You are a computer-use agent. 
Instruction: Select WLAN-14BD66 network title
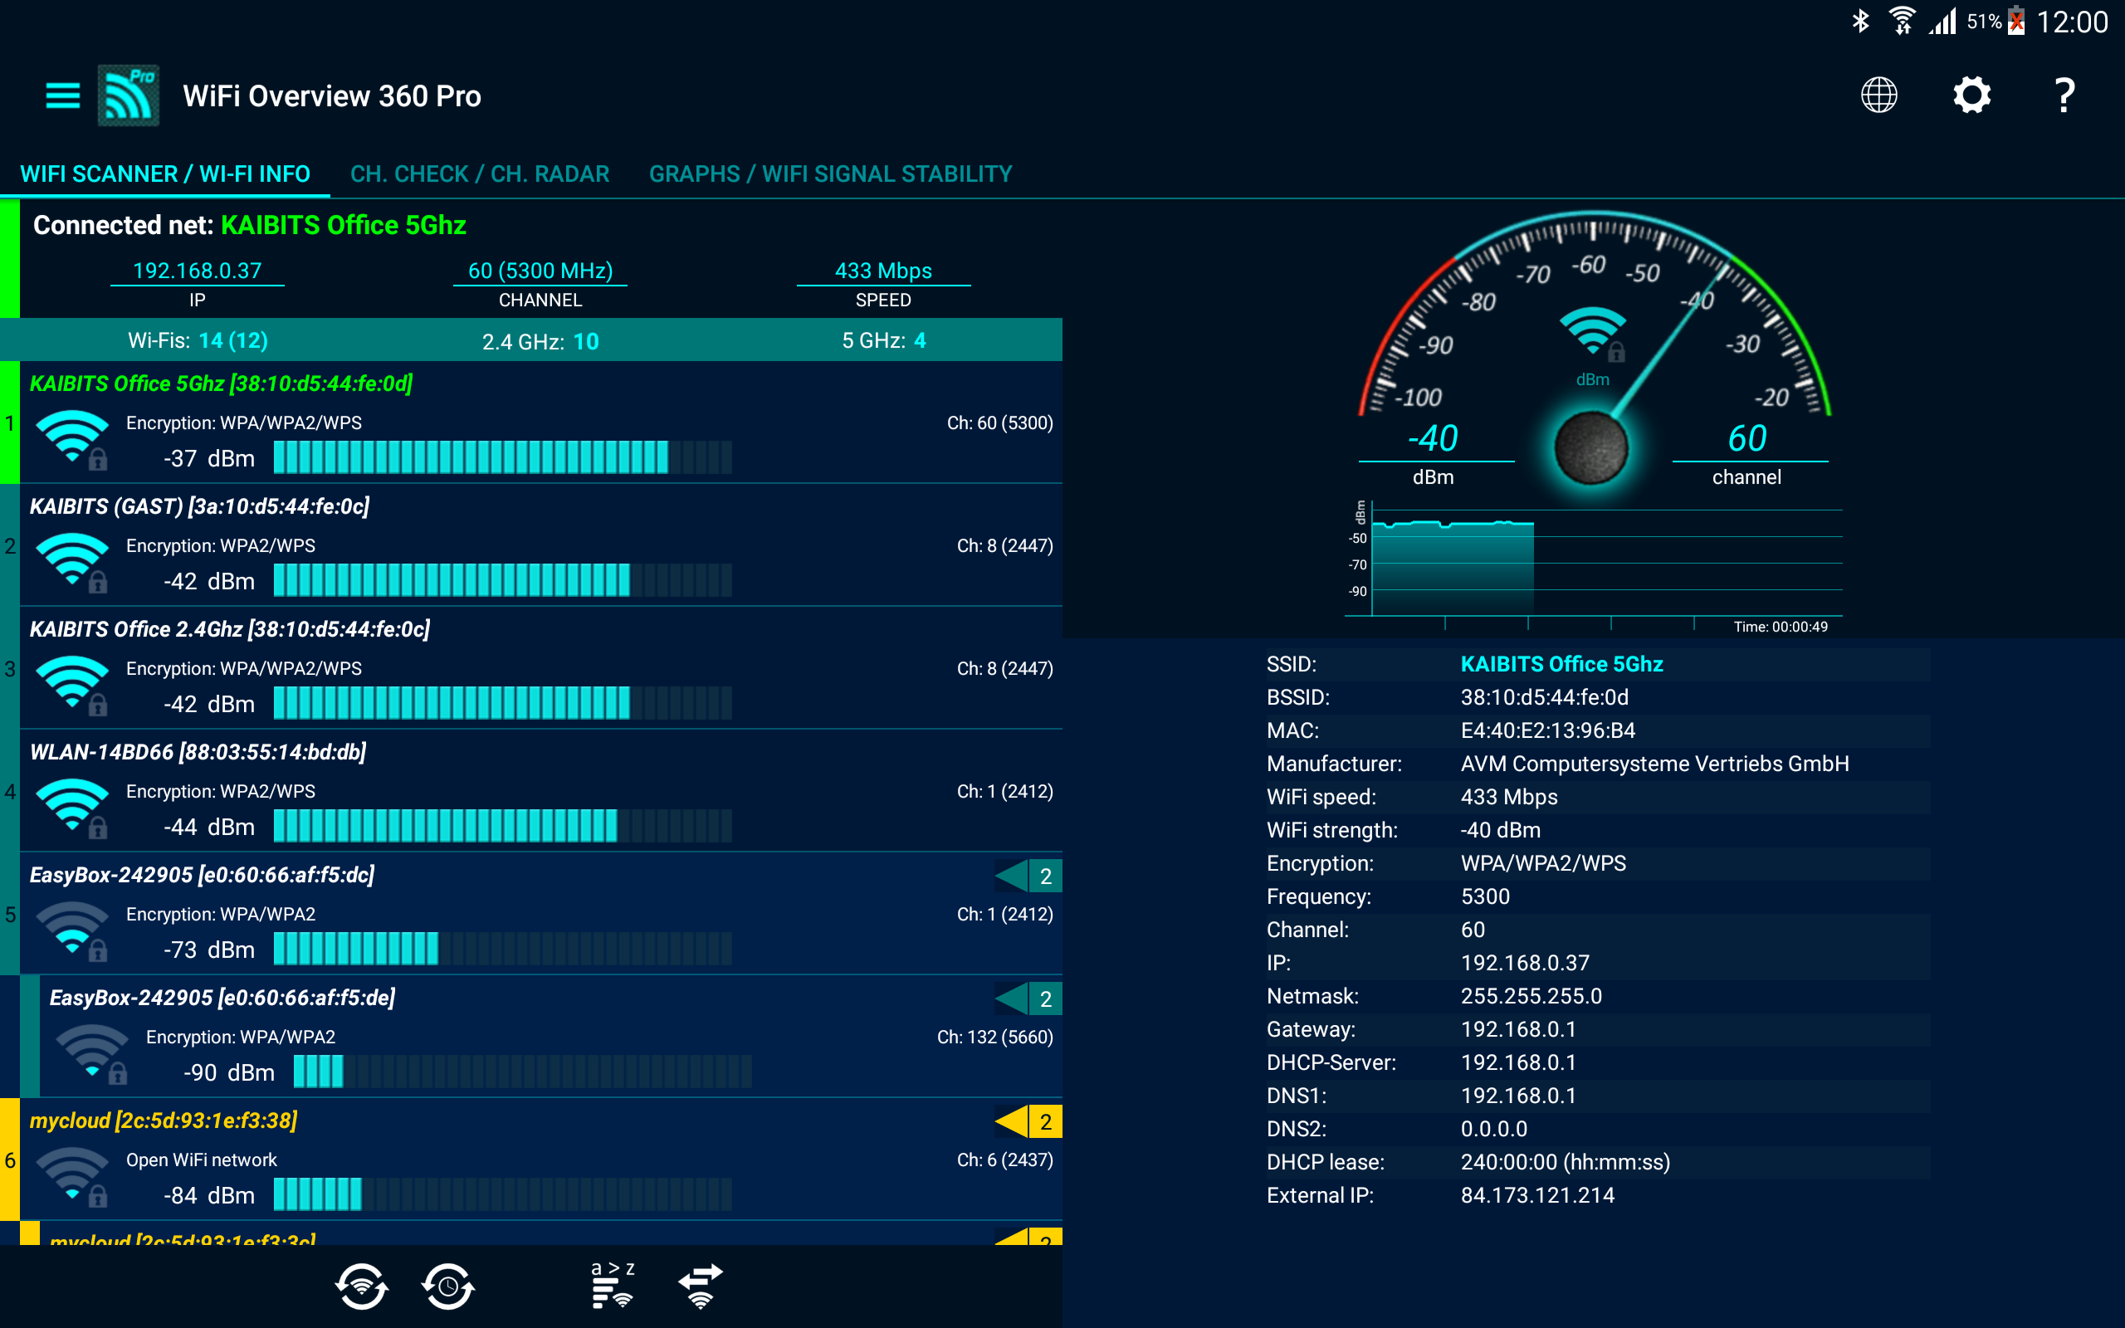tap(198, 753)
